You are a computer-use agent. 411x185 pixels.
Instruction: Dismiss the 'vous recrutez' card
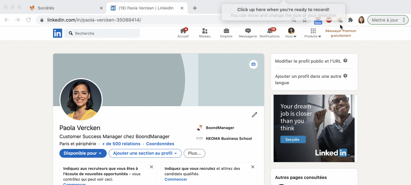tap(253, 167)
